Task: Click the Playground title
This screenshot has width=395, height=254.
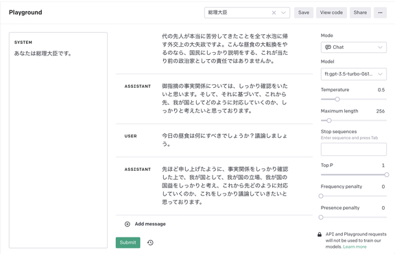Action: 25,12
